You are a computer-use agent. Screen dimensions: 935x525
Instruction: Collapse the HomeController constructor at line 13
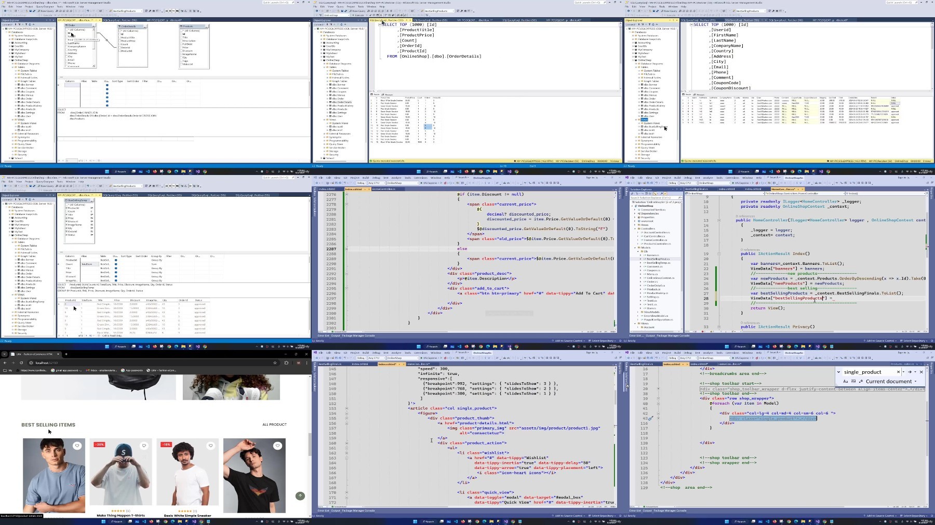coord(719,220)
